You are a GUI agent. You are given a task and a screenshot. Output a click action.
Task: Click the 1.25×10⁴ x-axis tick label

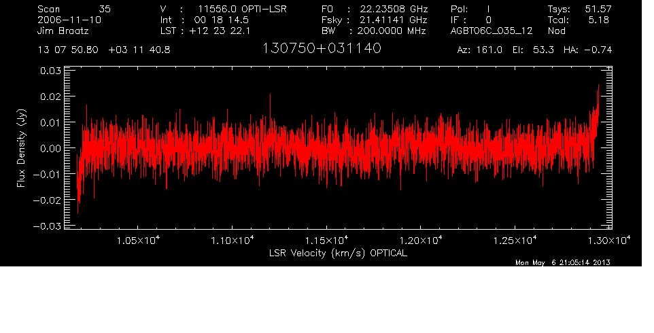click(515, 241)
